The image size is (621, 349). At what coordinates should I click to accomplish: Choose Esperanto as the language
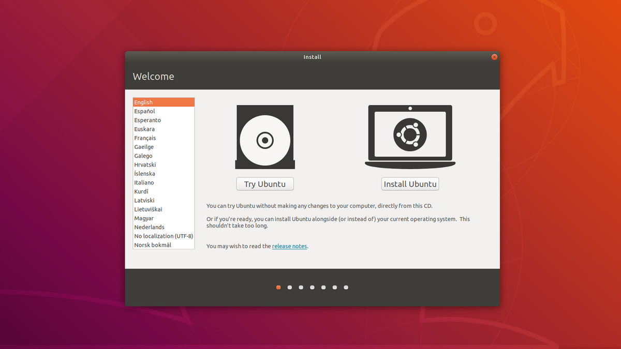(164, 120)
